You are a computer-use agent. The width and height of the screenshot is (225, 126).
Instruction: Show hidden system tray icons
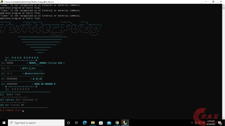(192, 123)
